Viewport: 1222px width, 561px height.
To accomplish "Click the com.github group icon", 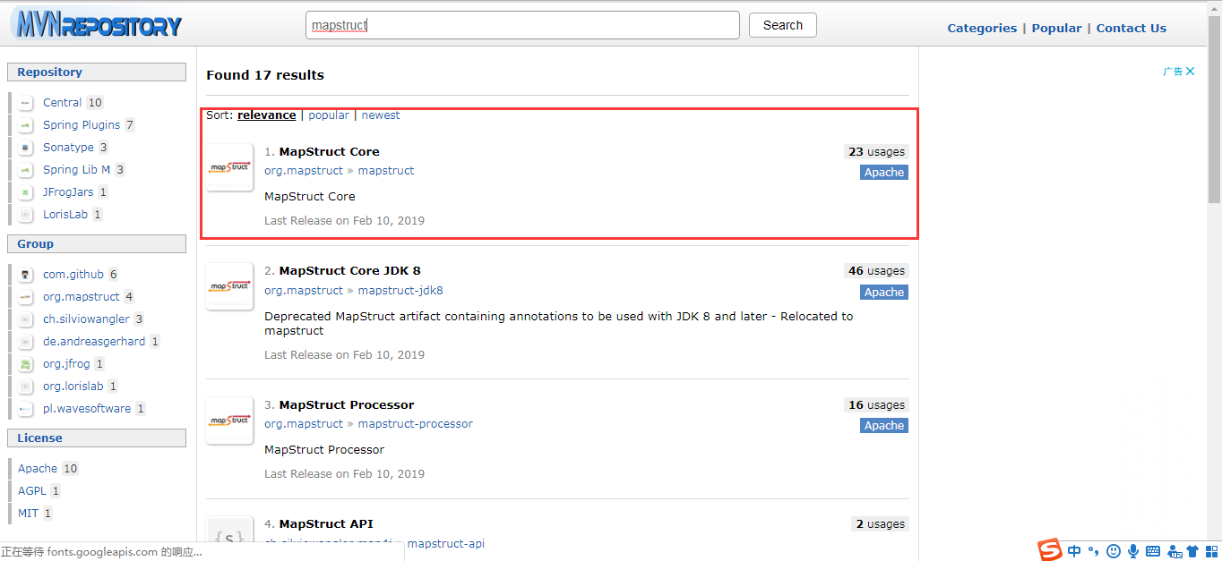I will (26, 275).
